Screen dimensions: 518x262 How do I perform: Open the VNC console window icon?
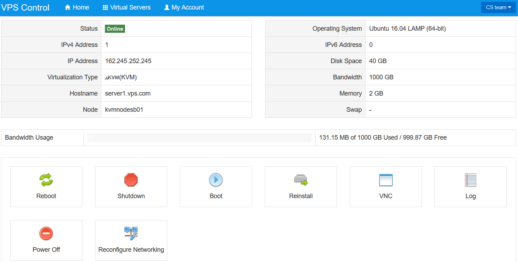pos(386,180)
